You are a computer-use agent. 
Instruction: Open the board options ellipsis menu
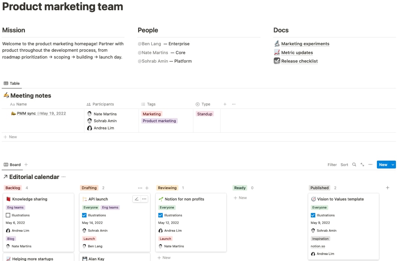pos(370,164)
